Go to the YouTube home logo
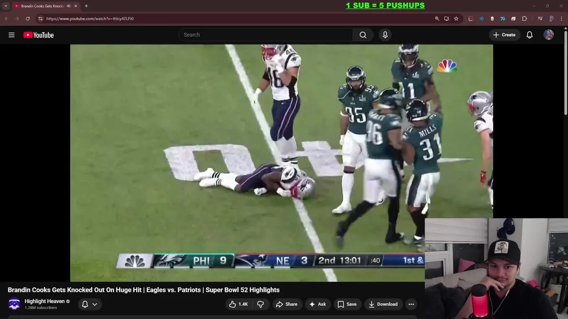568x319 pixels. tap(39, 35)
